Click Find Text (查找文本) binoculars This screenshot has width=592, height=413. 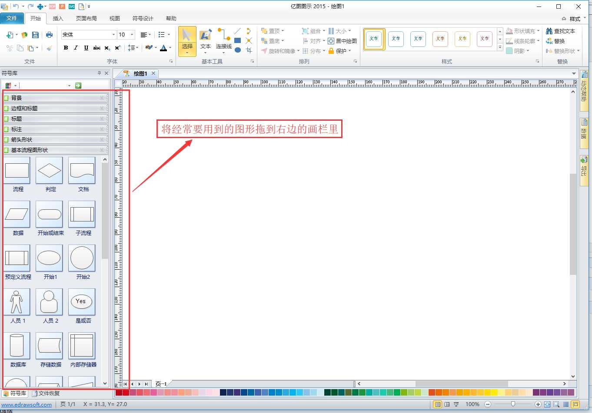tap(561, 31)
